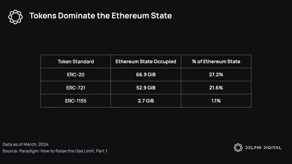Click the Delphi logo icon beside the title
The image size is (292, 164).
(x=16, y=16)
